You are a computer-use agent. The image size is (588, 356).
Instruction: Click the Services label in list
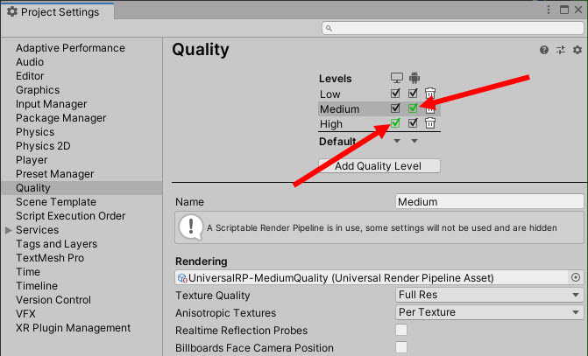click(37, 230)
